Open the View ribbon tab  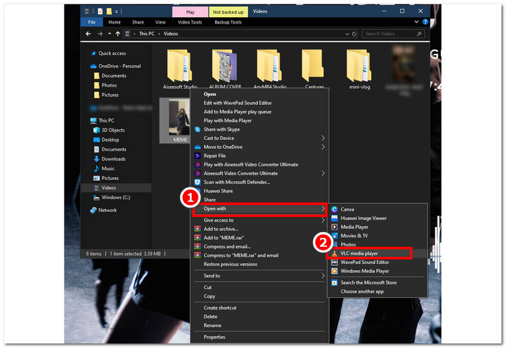tap(161, 22)
